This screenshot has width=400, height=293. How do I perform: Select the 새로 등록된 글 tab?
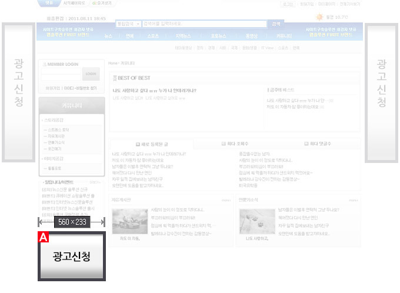[x=151, y=144]
